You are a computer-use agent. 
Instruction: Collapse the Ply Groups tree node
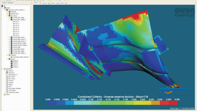pyautogui.click(x=7, y=16)
